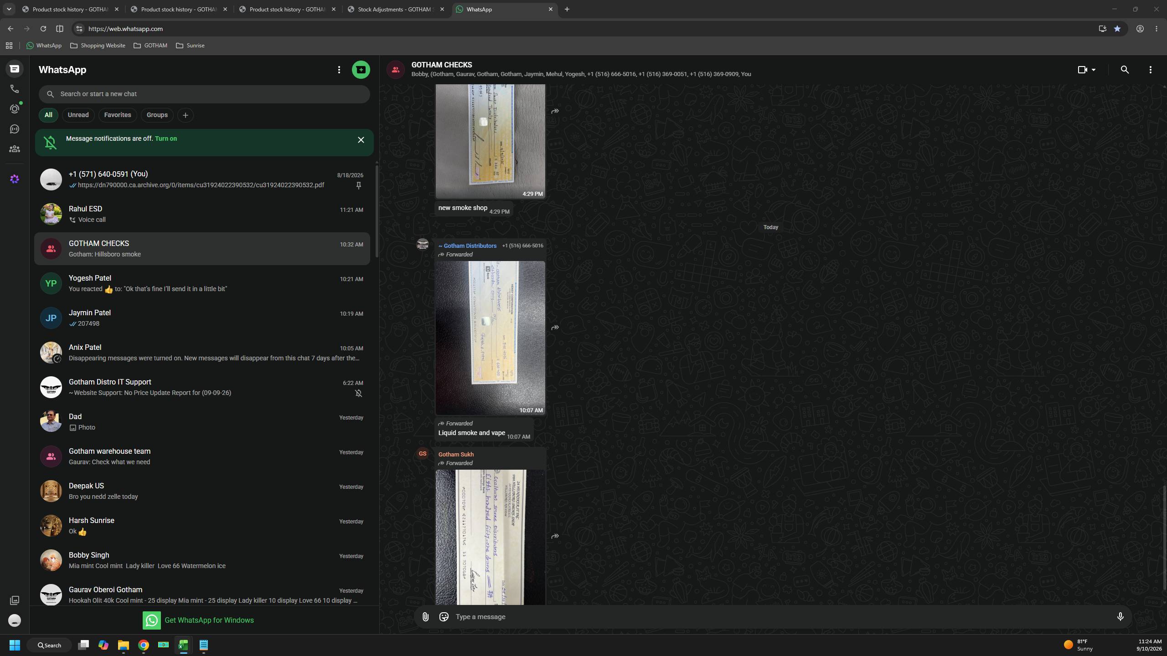Open chat list options menu

point(339,70)
